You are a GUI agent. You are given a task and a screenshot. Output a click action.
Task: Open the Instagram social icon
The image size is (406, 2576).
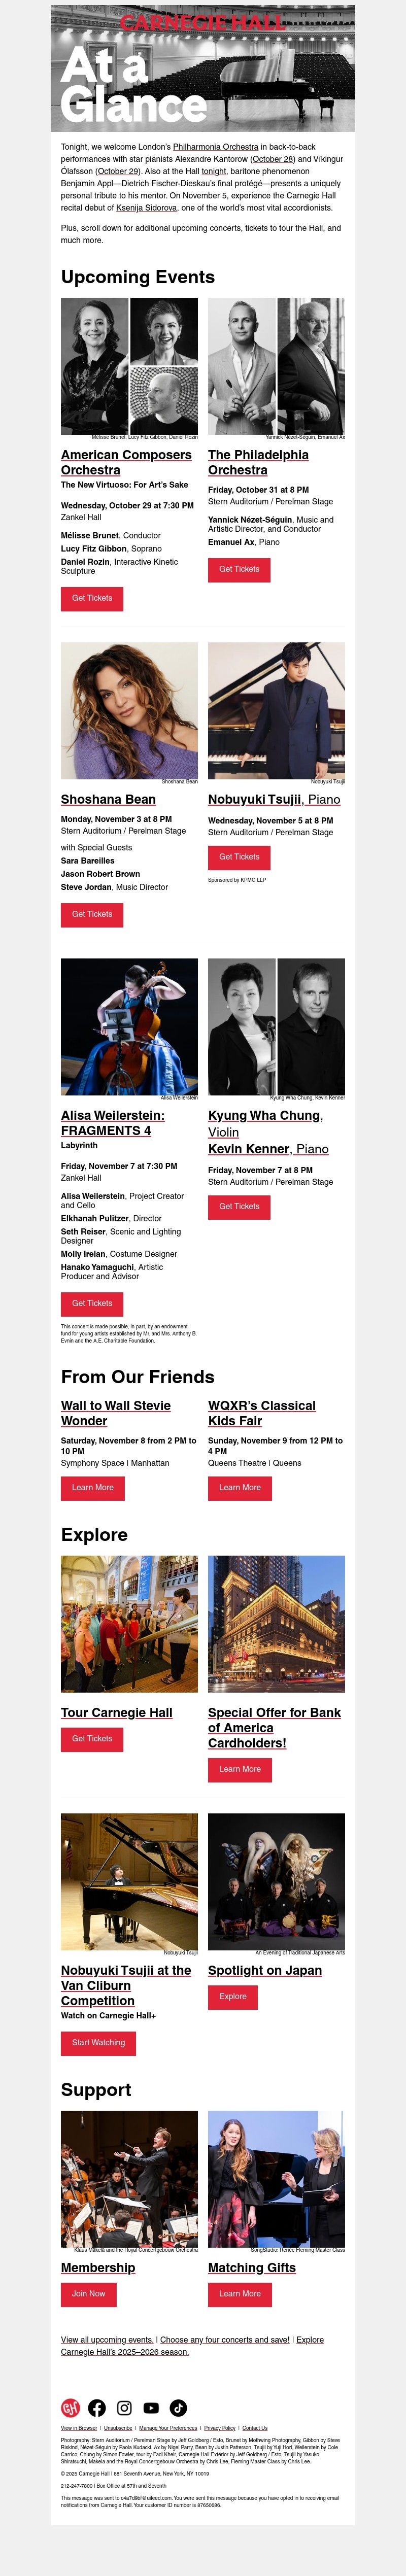pyautogui.click(x=124, y=2408)
